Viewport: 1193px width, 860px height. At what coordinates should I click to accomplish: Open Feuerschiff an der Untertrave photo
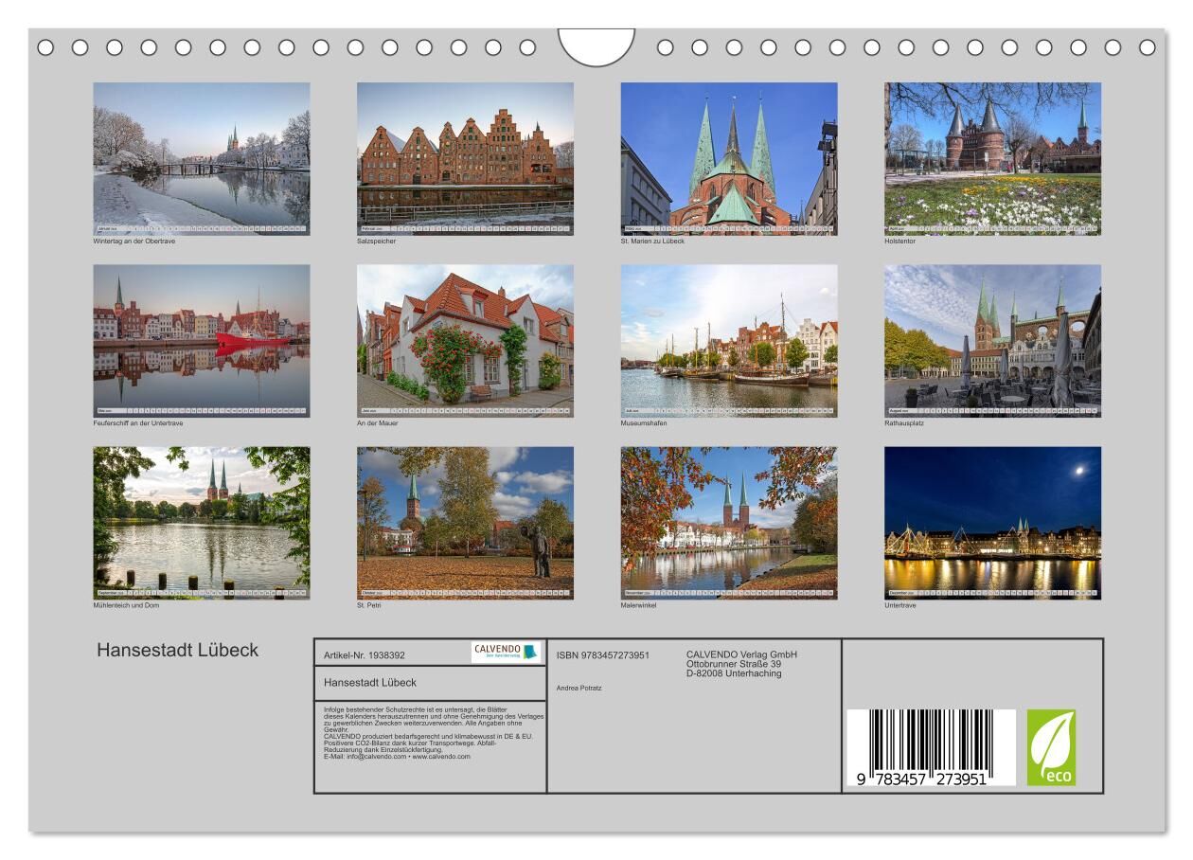[x=201, y=340]
